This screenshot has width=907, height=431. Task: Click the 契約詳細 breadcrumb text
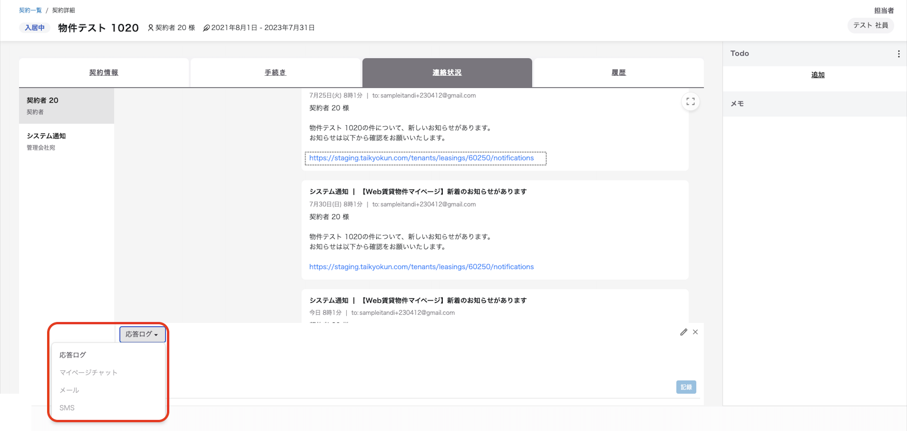pos(63,10)
